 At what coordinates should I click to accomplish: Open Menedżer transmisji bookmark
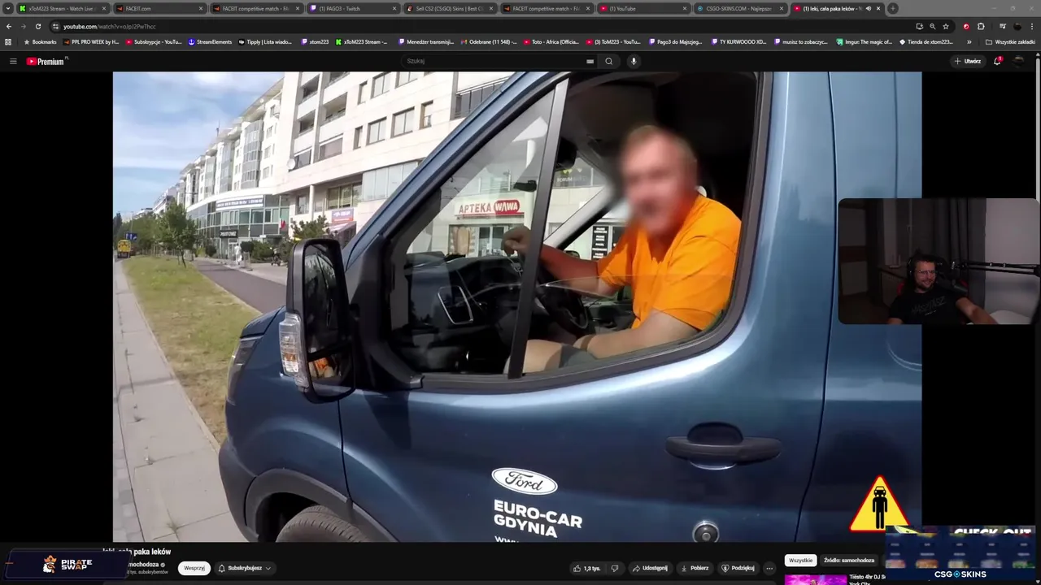(x=425, y=41)
